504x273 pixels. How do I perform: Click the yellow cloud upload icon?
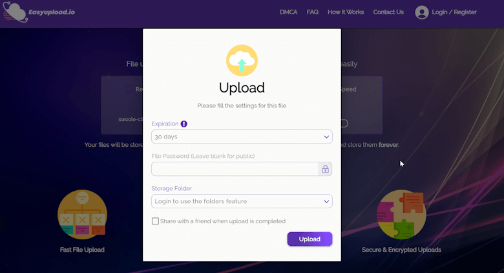tap(242, 61)
